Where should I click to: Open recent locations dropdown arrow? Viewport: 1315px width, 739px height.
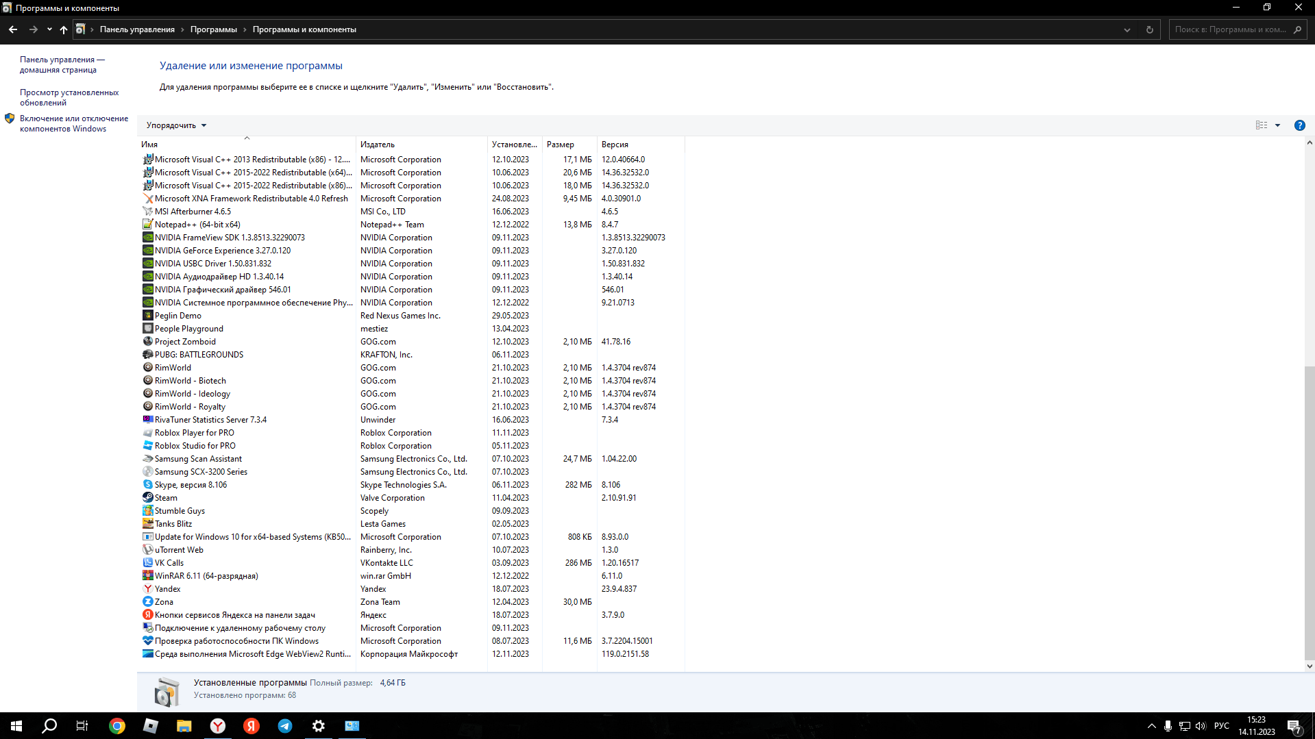point(49,29)
